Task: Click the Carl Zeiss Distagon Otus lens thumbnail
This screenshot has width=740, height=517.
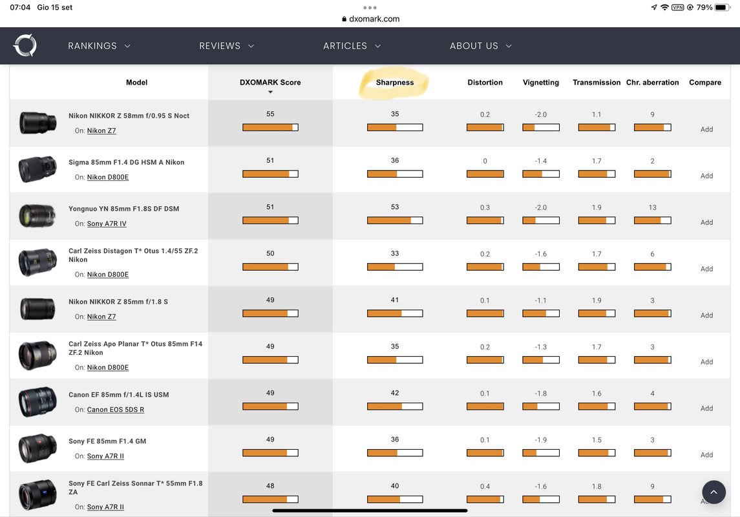Action: pyautogui.click(x=37, y=262)
